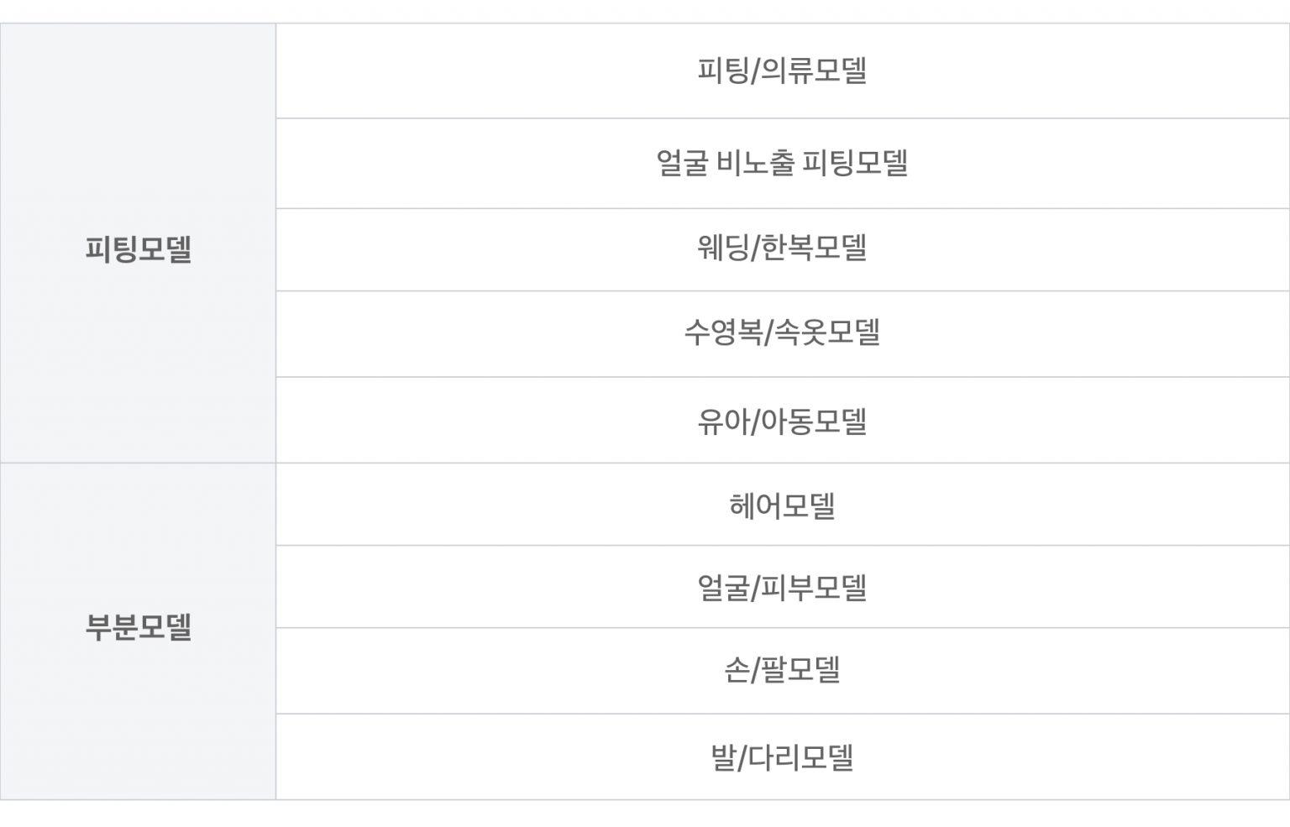Open the 얼굴 비노출 피팅모델 entry

tap(782, 163)
